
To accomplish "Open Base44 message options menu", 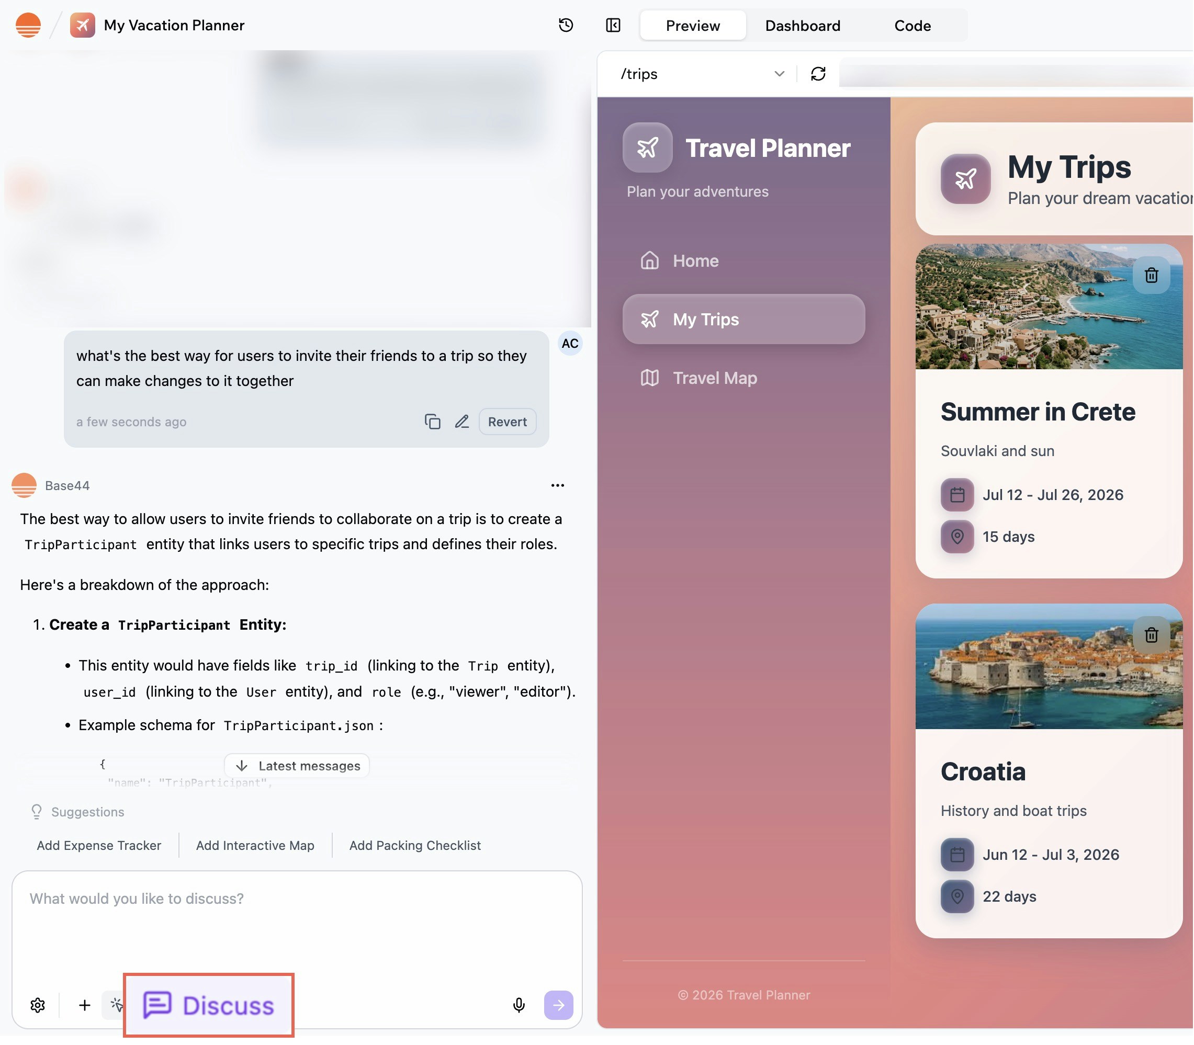I will [x=557, y=485].
